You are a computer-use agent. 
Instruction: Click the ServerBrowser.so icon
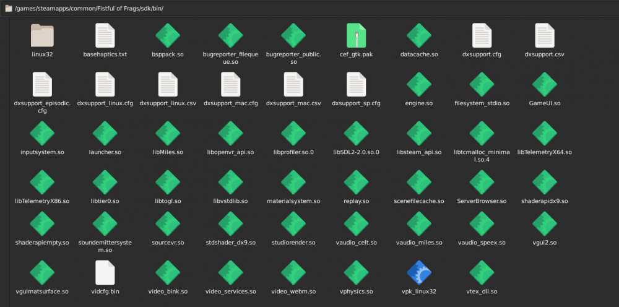pyautogui.click(x=482, y=183)
